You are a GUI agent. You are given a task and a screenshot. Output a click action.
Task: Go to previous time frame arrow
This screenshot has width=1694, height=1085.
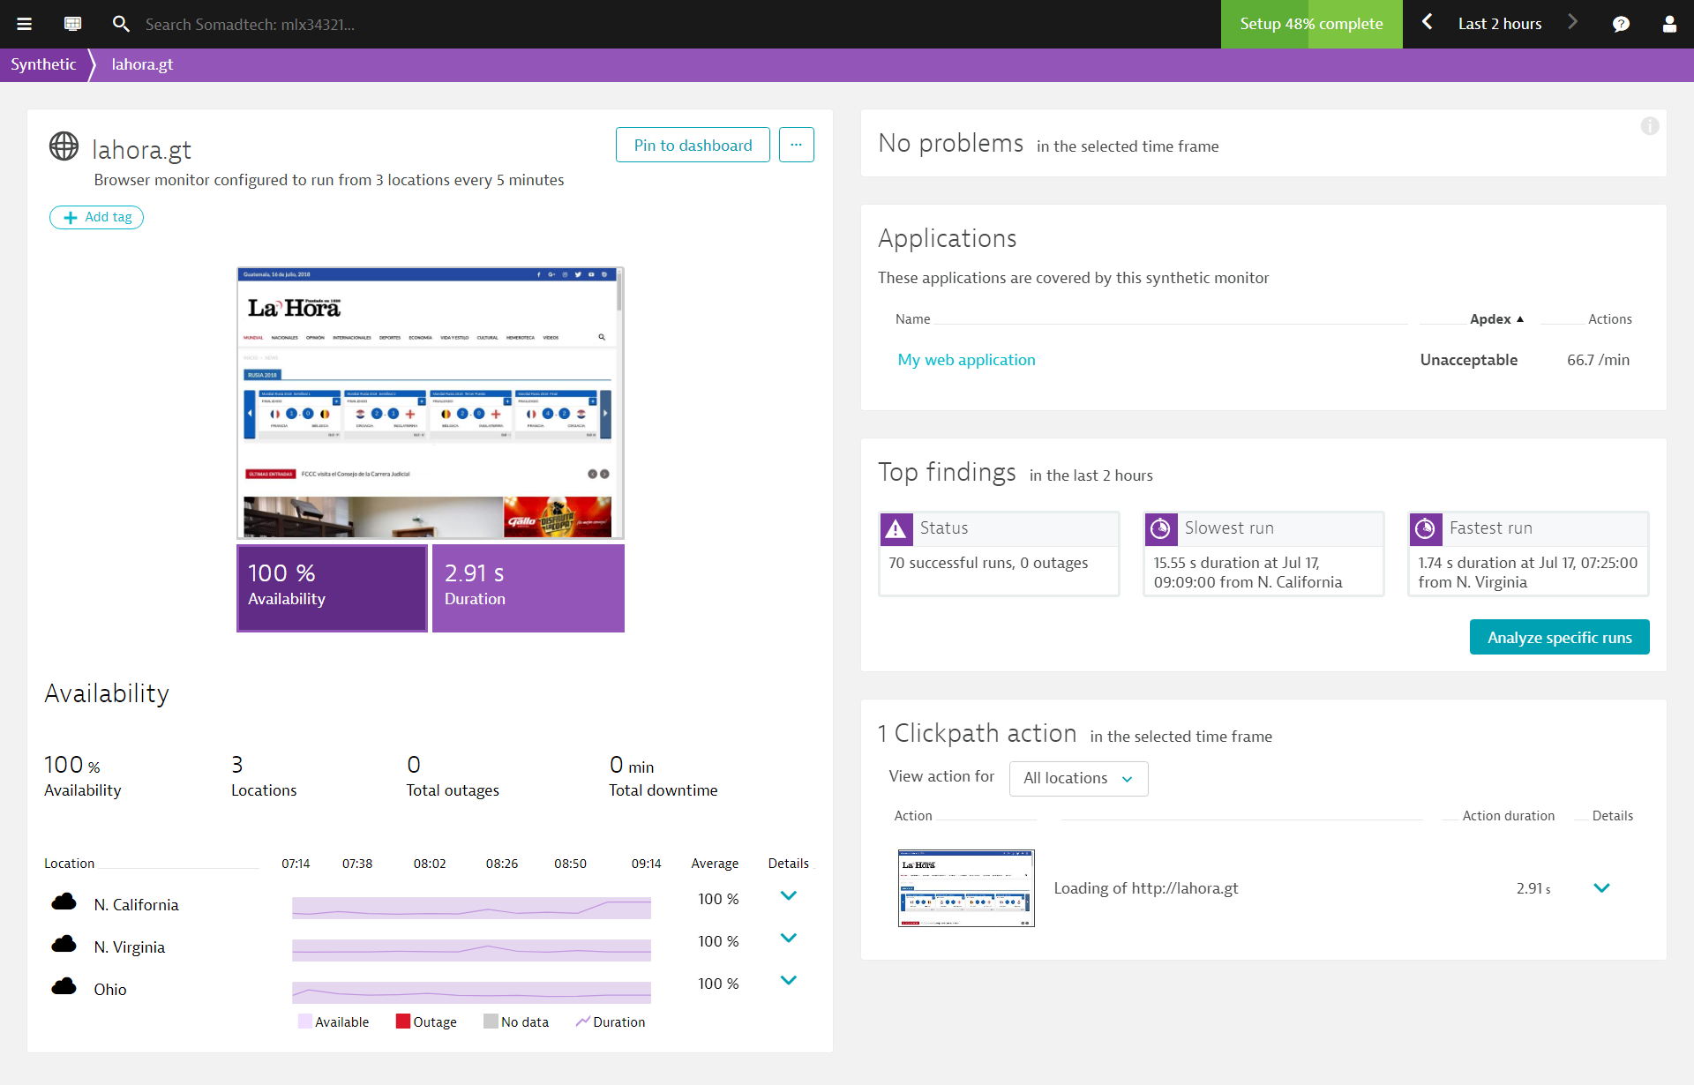tap(1428, 22)
